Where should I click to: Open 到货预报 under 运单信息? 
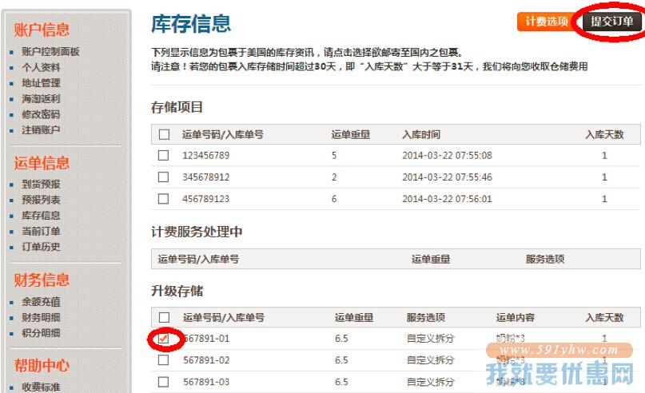pyautogui.click(x=41, y=185)
